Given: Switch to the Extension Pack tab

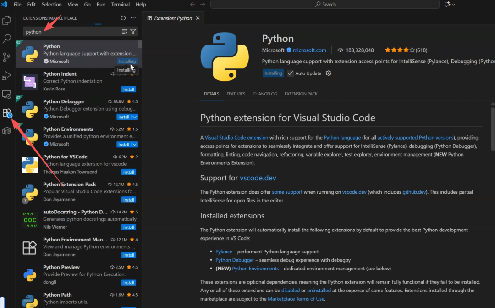Looking at the screenshot, I should [x=301, y=94].
